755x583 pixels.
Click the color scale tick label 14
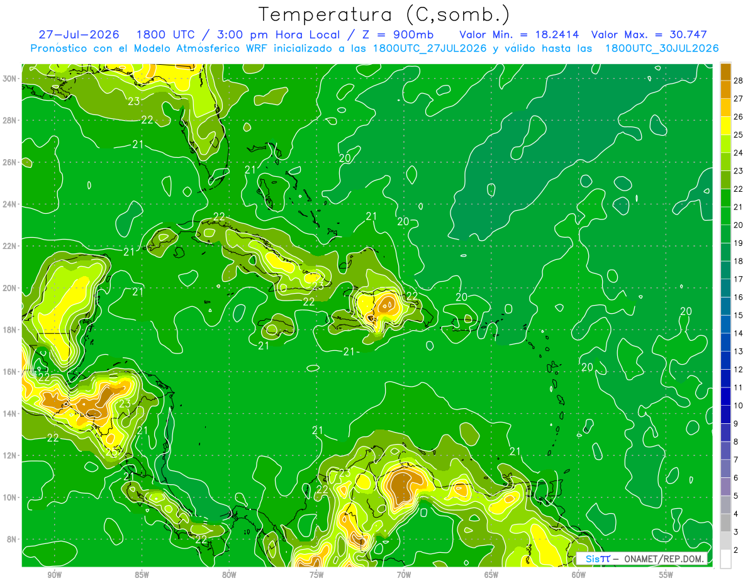(739, 333)
